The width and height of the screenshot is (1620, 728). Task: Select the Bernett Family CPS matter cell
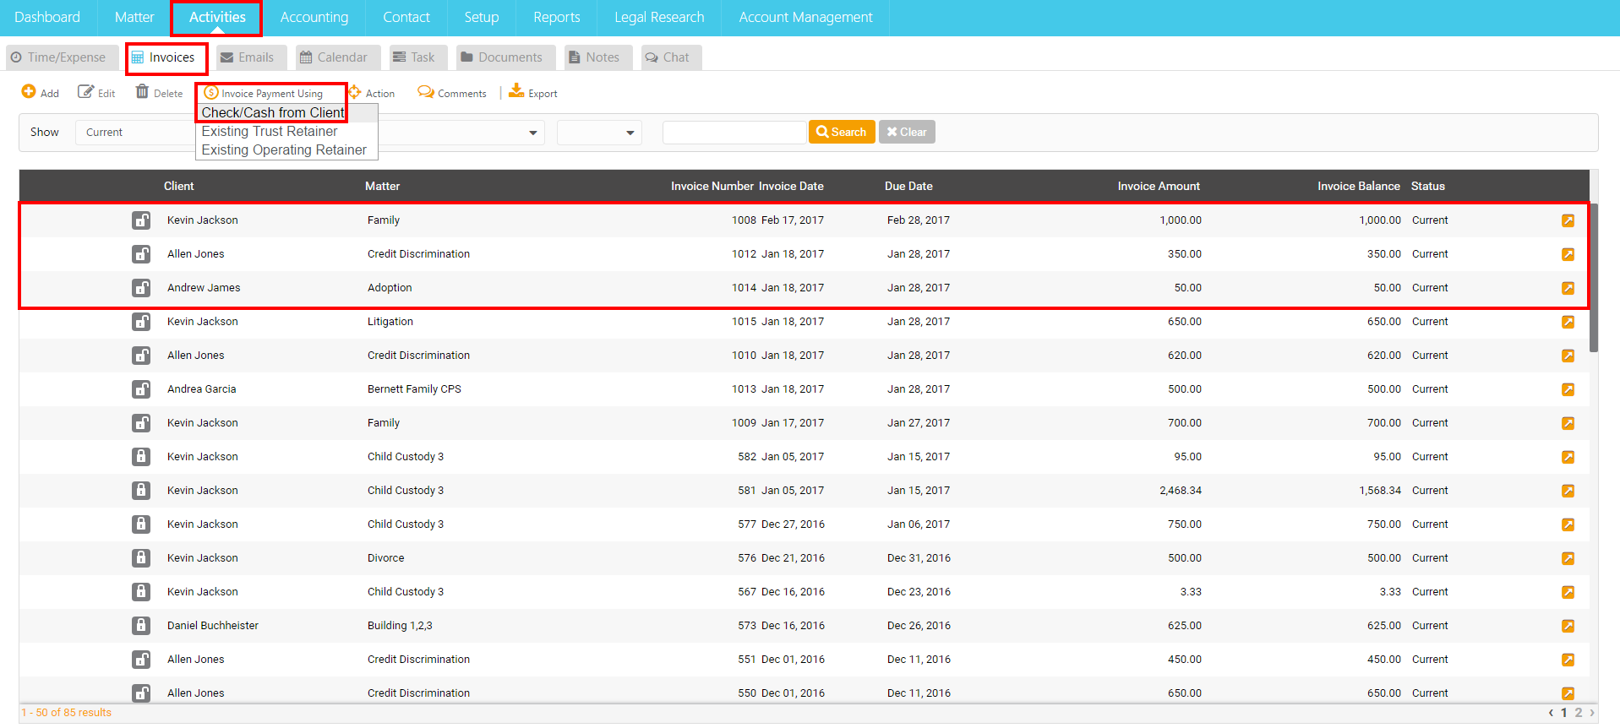[x=414, y=389]
